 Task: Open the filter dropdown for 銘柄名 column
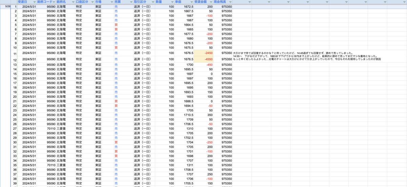tap(73, 2)
